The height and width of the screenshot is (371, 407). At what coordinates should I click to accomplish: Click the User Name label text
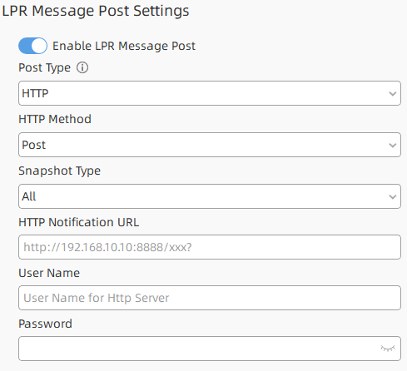[49, 273]
